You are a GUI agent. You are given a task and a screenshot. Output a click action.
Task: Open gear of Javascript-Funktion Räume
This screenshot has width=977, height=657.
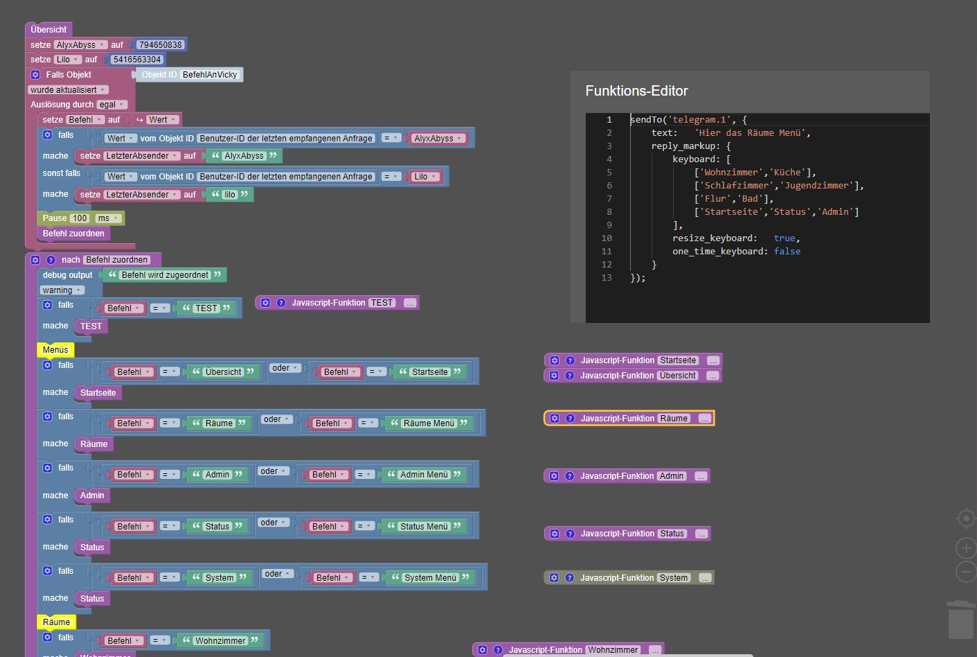tap(555, 419)
